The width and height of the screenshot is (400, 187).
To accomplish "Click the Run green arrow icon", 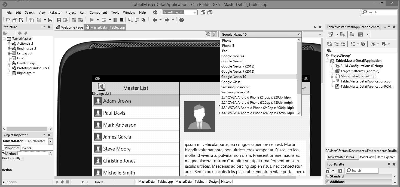I will (92, 20).
